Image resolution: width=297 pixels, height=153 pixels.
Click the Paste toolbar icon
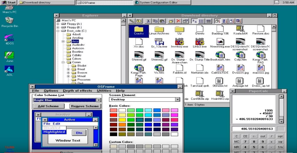coord(162,21)
